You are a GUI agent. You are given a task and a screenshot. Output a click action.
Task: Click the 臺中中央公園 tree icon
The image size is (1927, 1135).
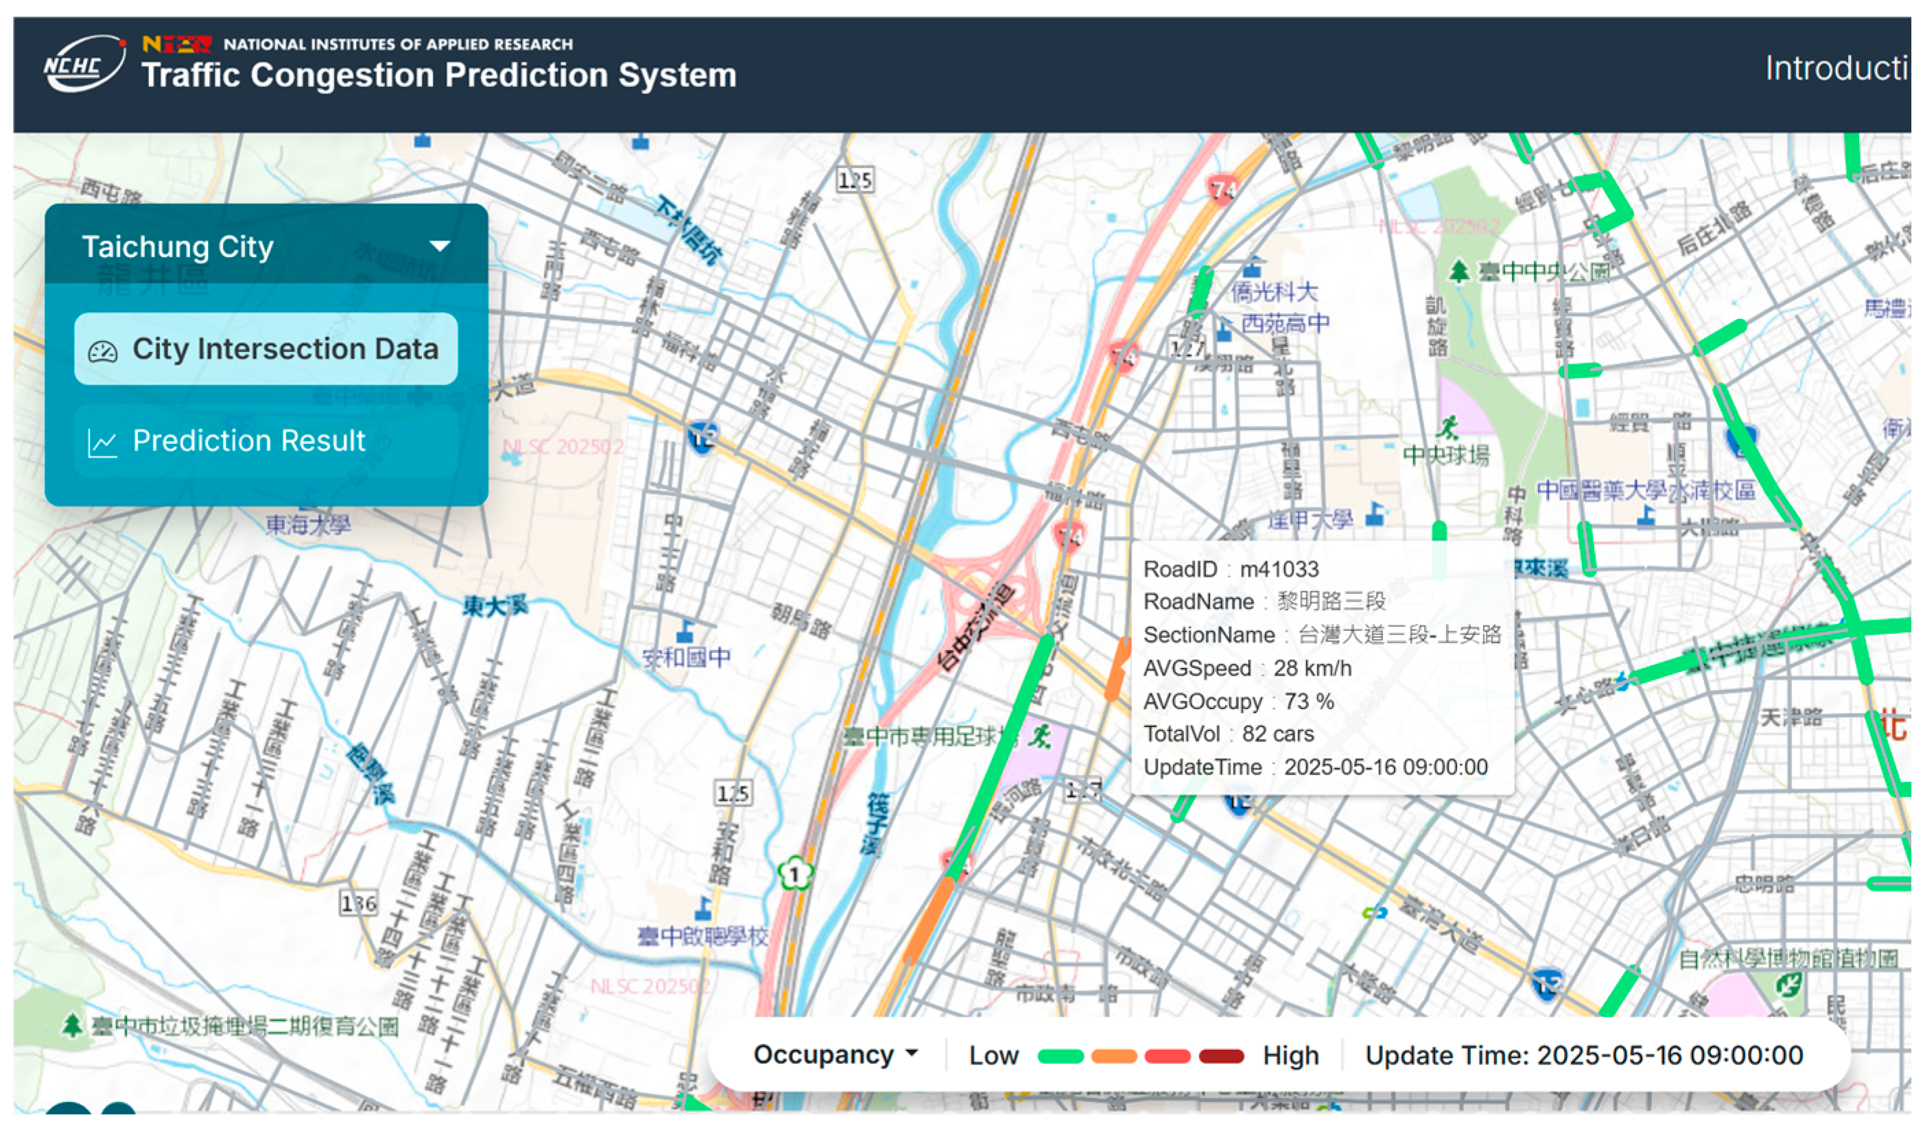click(1460, 272)
